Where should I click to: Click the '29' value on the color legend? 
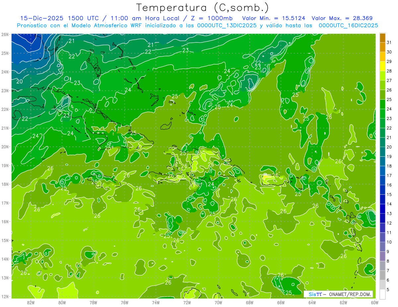[x=389, y=61]
